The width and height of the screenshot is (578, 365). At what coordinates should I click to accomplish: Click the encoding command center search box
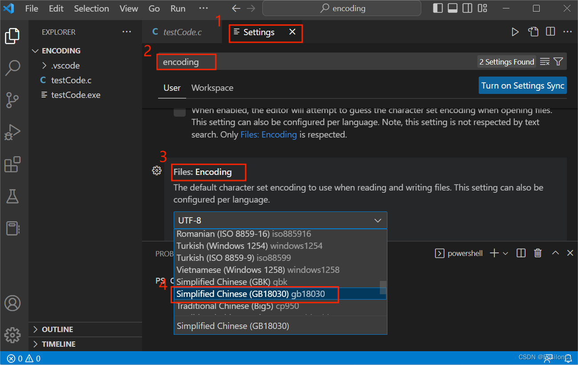coord(342,8)
